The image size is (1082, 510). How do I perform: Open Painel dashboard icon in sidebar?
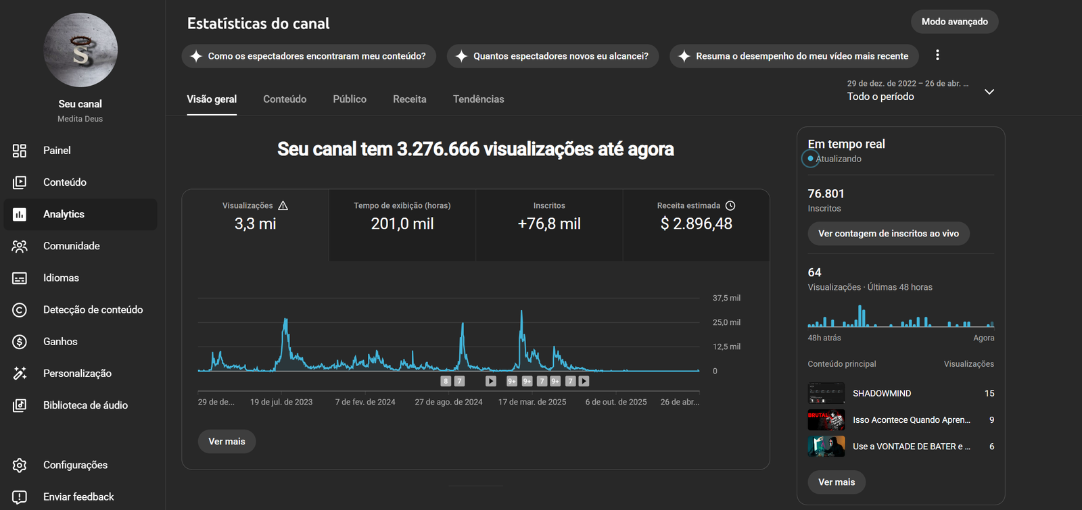click(x=20, y=151)
